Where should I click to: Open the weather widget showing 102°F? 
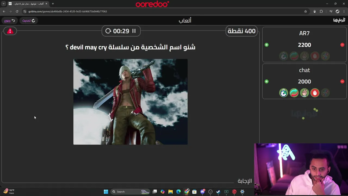coord(9,192)
